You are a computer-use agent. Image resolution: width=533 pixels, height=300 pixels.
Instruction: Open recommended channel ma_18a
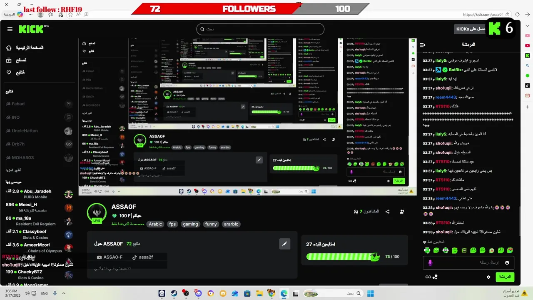[x=40, y=221]
